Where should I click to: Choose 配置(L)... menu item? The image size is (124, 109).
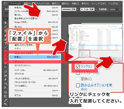click(x=35, y=57)
